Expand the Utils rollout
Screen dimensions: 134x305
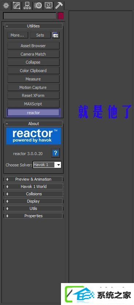click(33, 208)
